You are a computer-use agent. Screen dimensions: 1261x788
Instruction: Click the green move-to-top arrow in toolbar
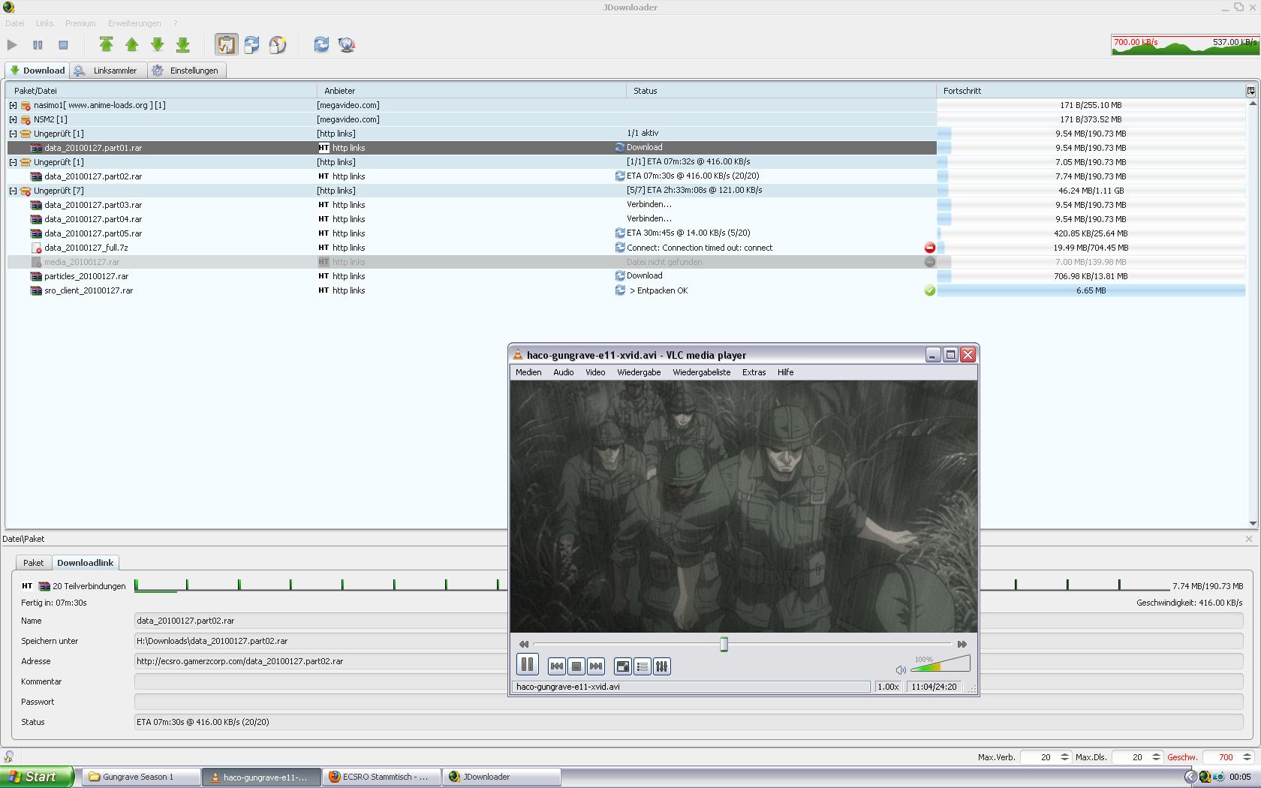click(107, 45)
